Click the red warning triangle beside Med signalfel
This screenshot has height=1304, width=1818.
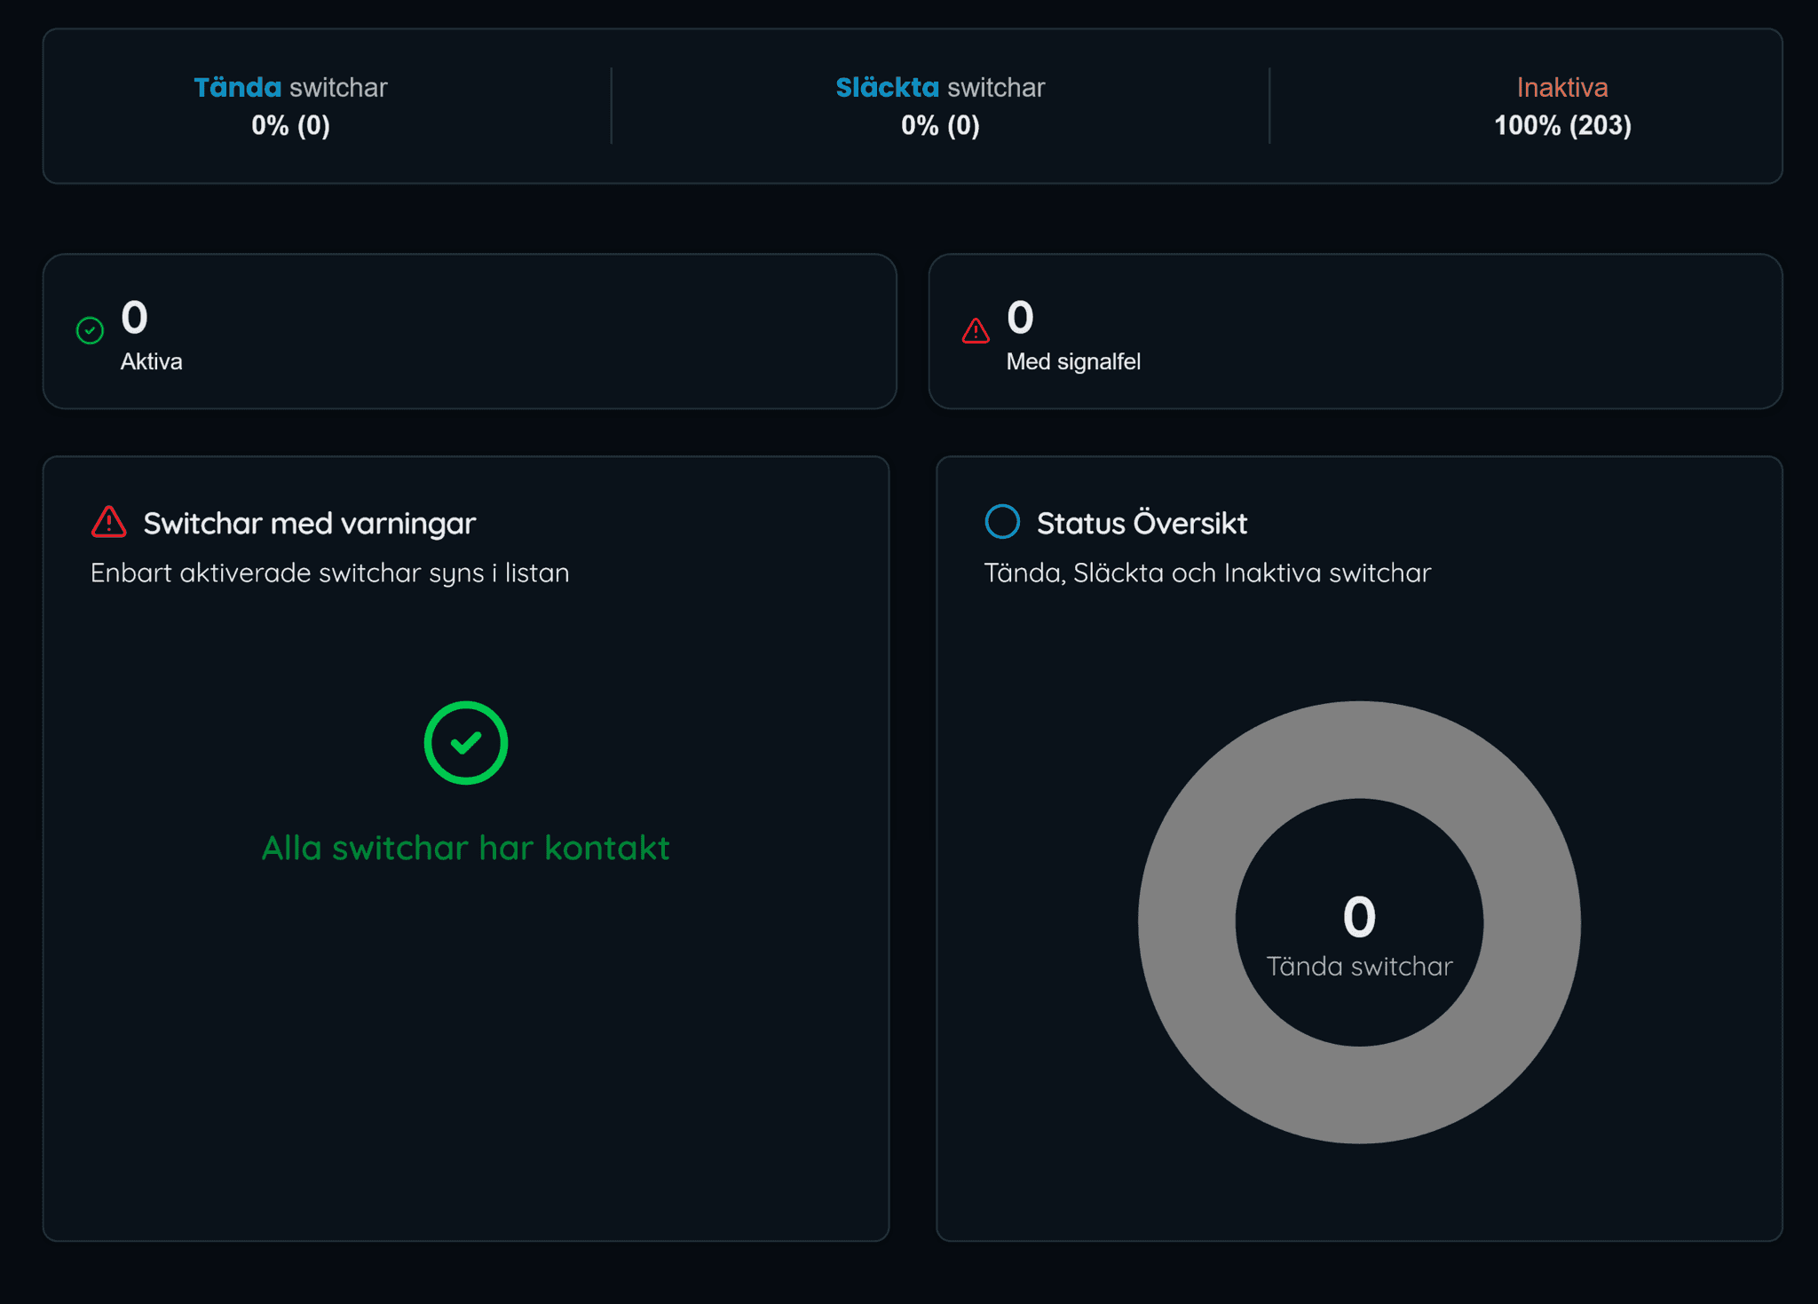(x=976, y=331)
